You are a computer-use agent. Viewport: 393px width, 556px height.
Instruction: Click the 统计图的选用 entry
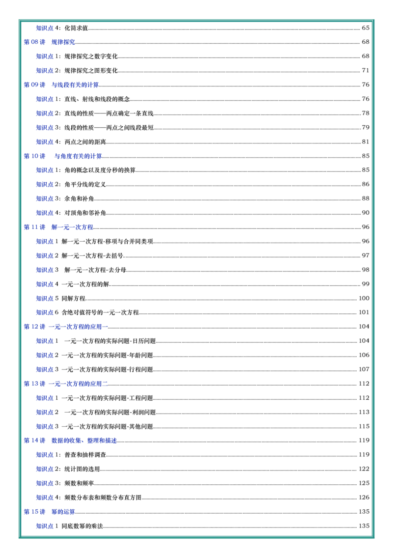(x=202, y=469)
